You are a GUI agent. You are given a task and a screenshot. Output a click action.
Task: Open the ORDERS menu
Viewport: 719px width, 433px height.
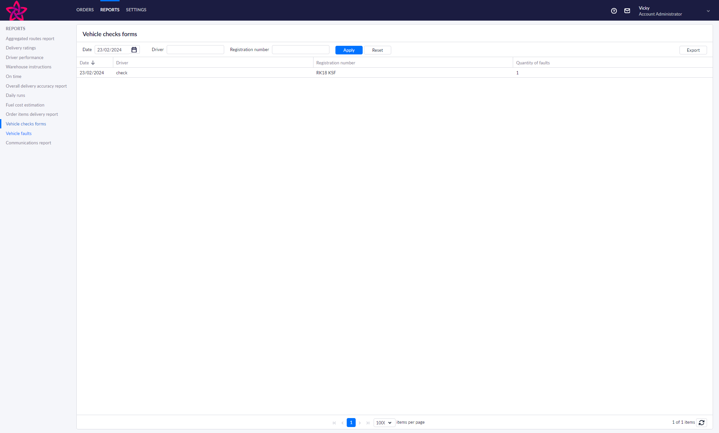[85, 10]
